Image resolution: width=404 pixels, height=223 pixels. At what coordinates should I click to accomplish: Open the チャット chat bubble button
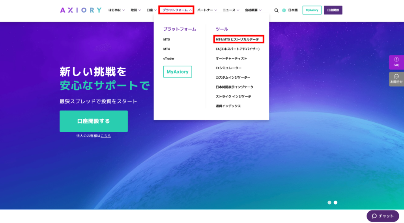point(383,216)
